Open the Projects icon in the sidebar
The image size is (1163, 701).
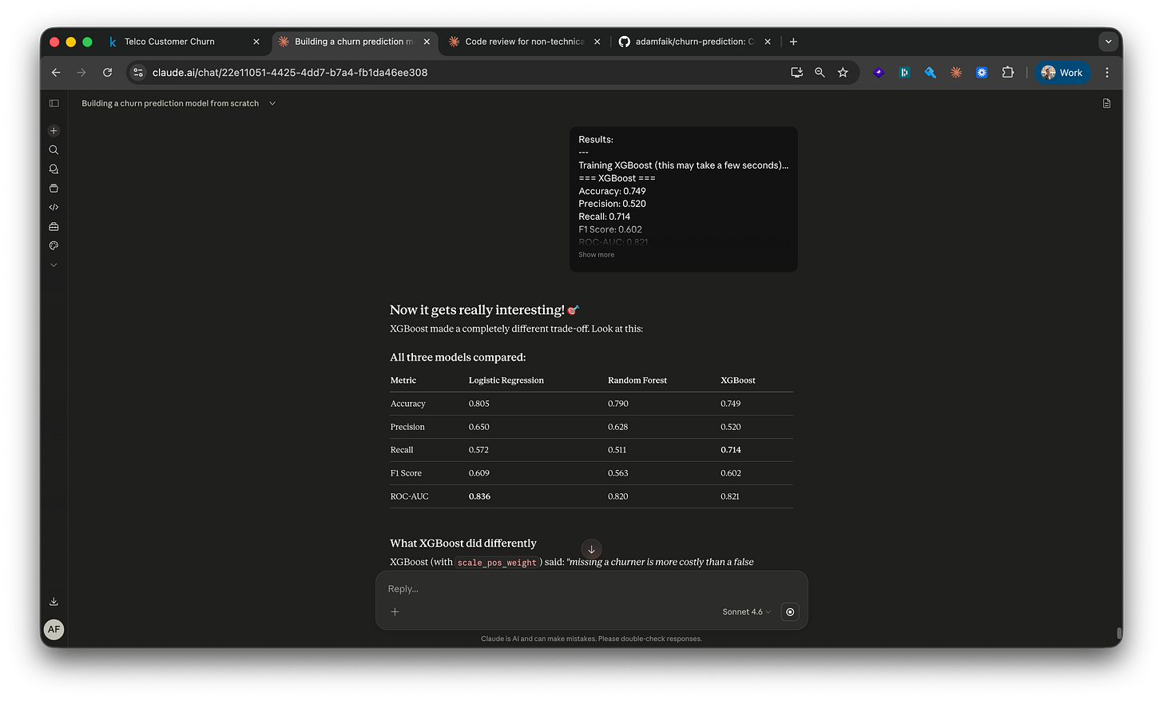point(54,188)
